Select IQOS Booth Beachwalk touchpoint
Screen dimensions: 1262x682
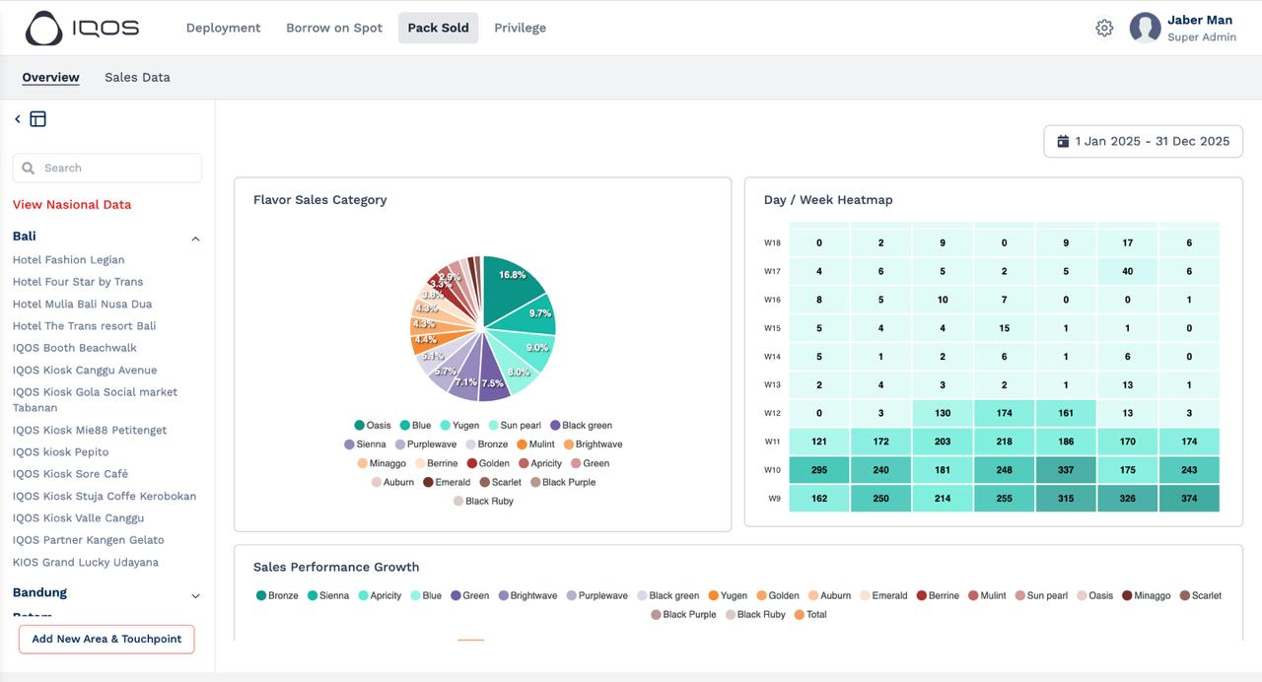point(75,348)
